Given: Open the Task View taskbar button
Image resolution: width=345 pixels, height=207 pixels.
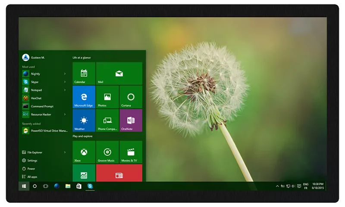Looking at the screenshot, I should 45,186.
